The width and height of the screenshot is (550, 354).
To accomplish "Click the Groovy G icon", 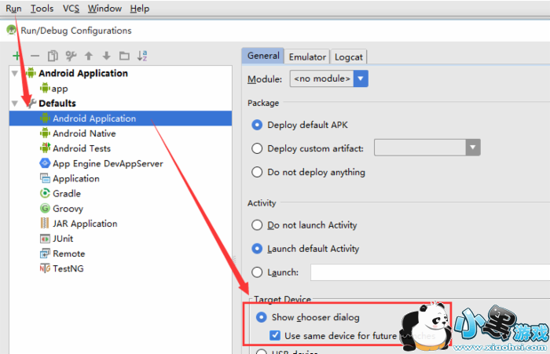I will (45, 209).
